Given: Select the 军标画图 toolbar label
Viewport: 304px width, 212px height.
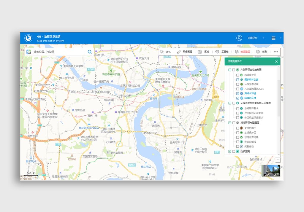Looking at the screenshot, I should coord(187,52).
